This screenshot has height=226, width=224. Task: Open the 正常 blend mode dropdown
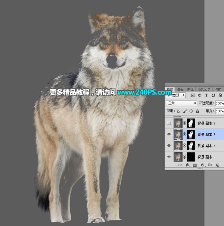click(x=182, y=103)
